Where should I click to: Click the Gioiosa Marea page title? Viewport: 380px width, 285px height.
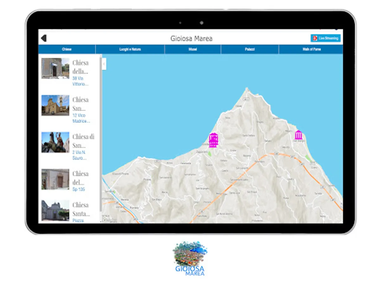pos(191,39)
